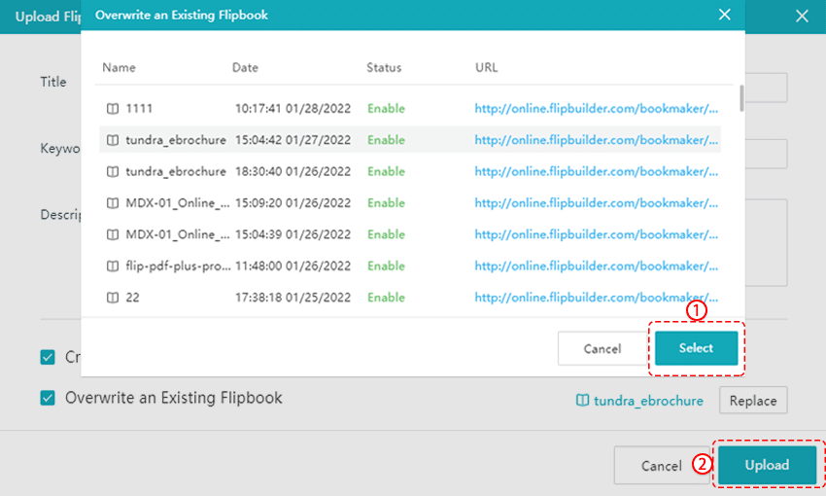The image size is (826, 496).
Task: Click the book icon beside flip-pdf-plus-pro
Action: point(112,266)
